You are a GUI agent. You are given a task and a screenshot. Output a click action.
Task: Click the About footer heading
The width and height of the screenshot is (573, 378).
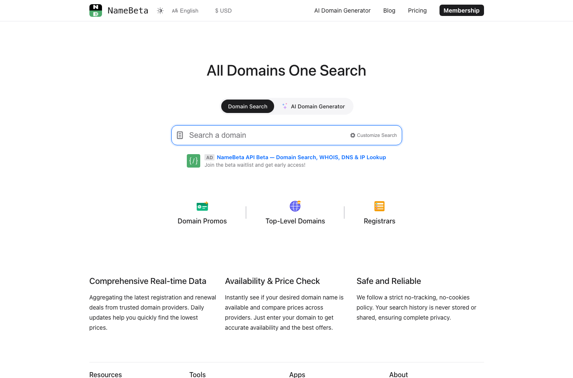click(x=398, y=374)
